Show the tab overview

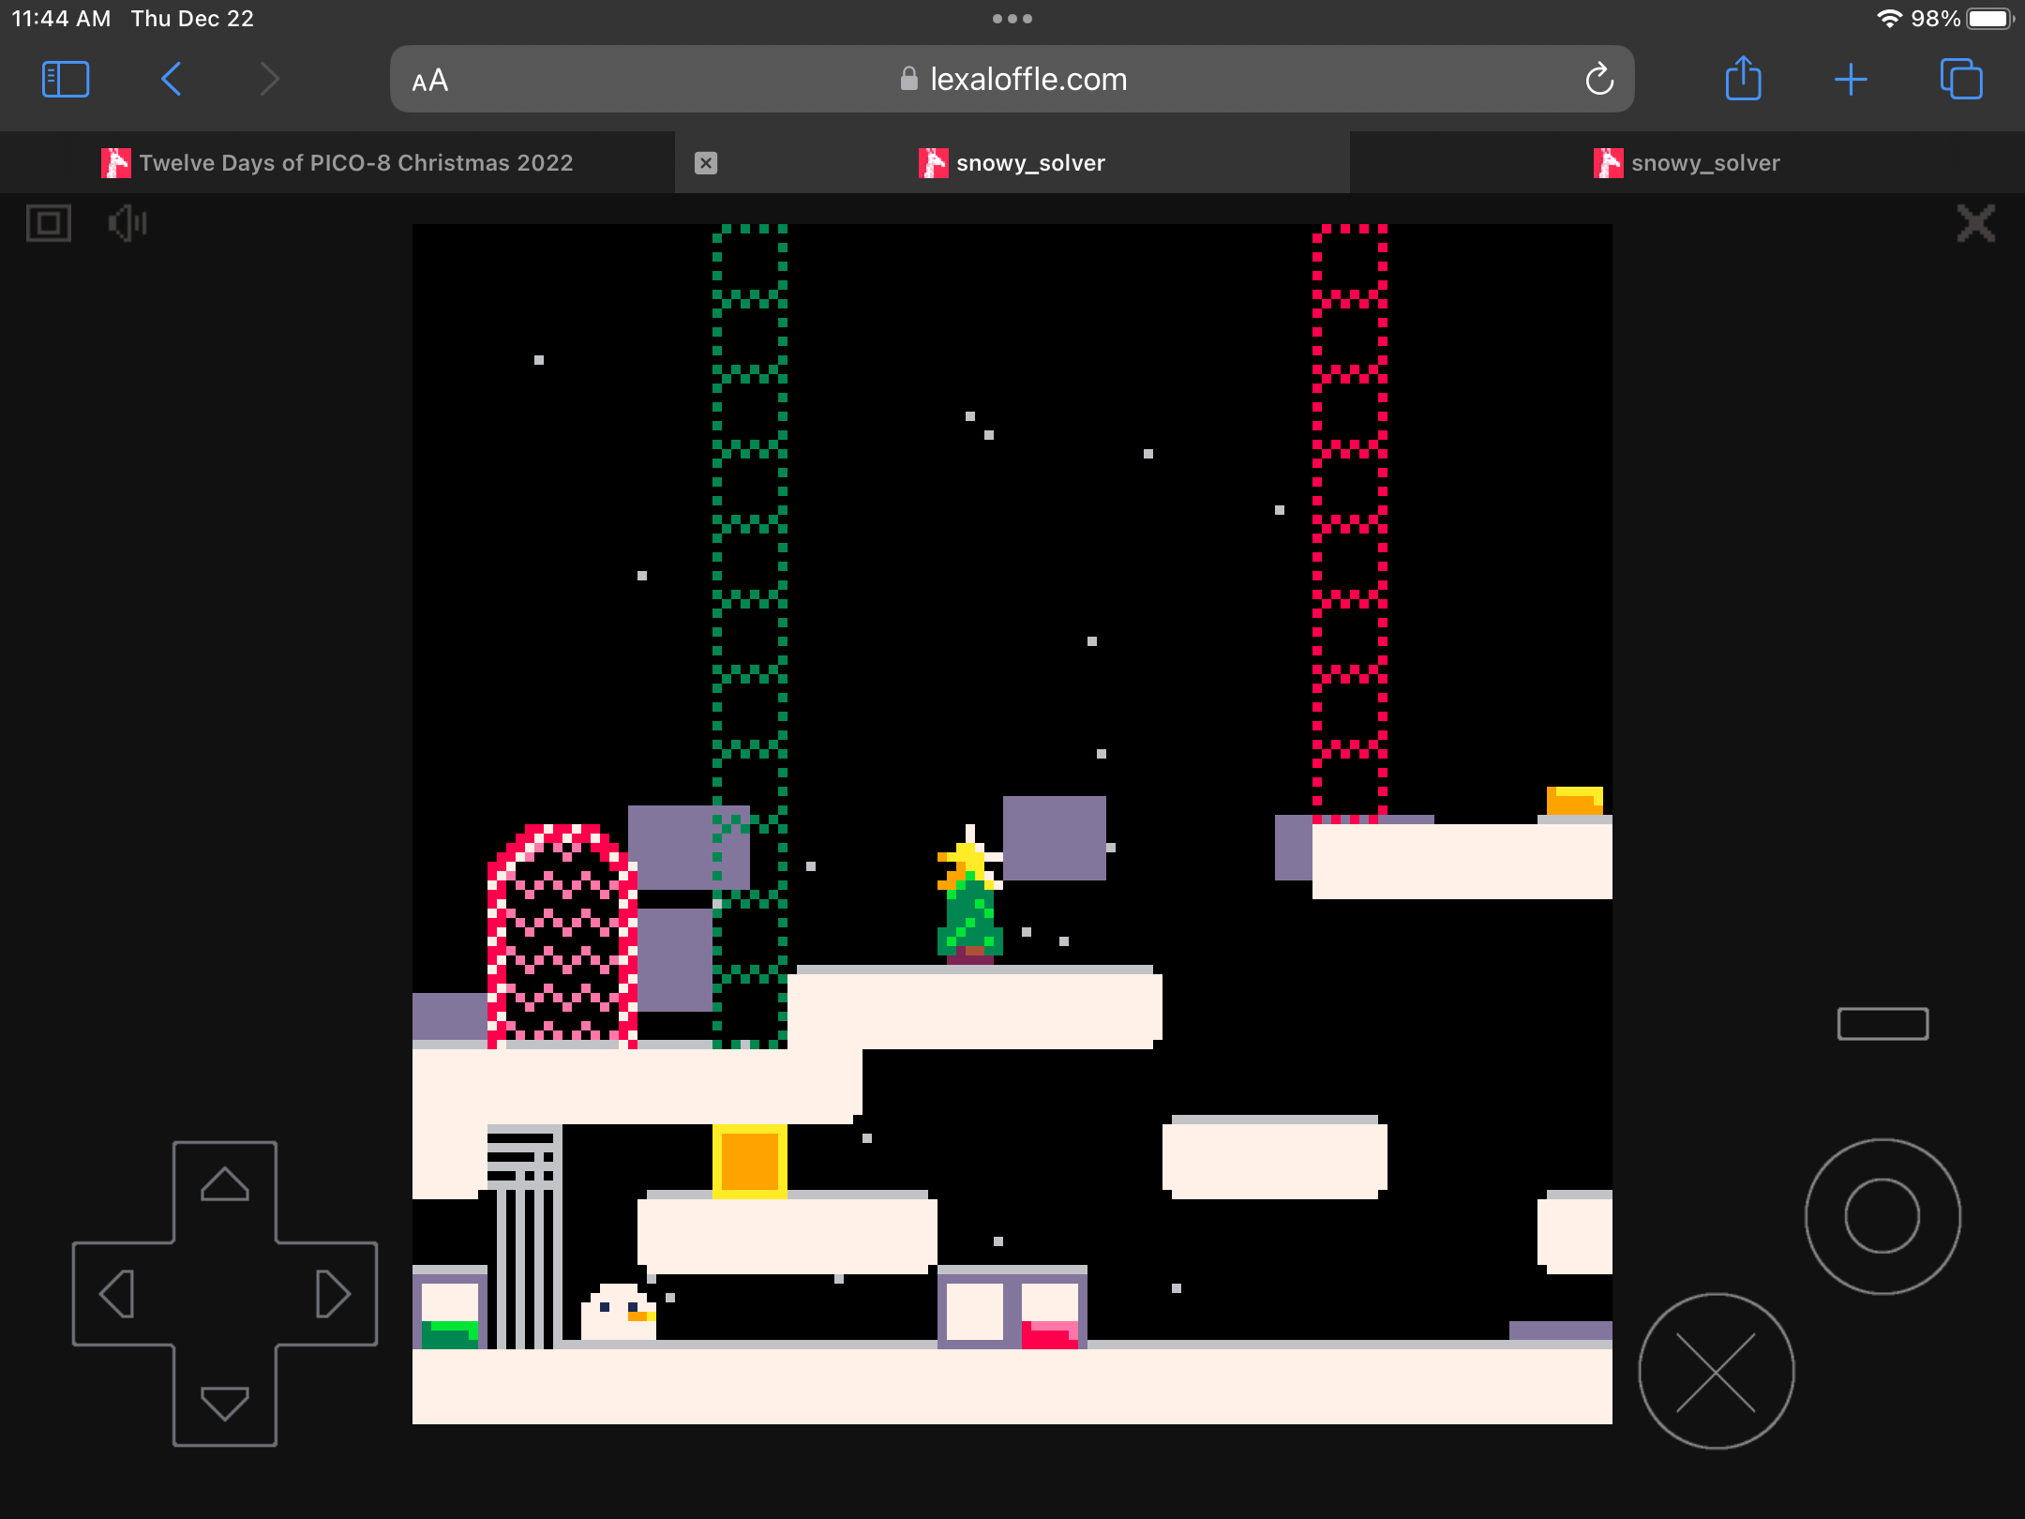[x=1961, y=79]
